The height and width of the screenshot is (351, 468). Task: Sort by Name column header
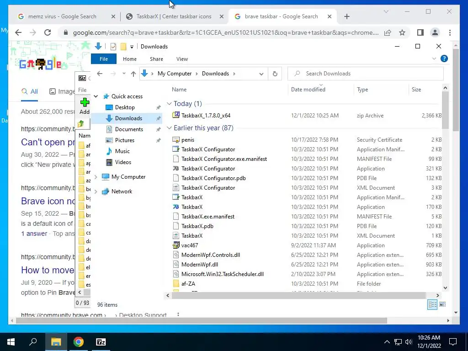click(x=179, y=90)
